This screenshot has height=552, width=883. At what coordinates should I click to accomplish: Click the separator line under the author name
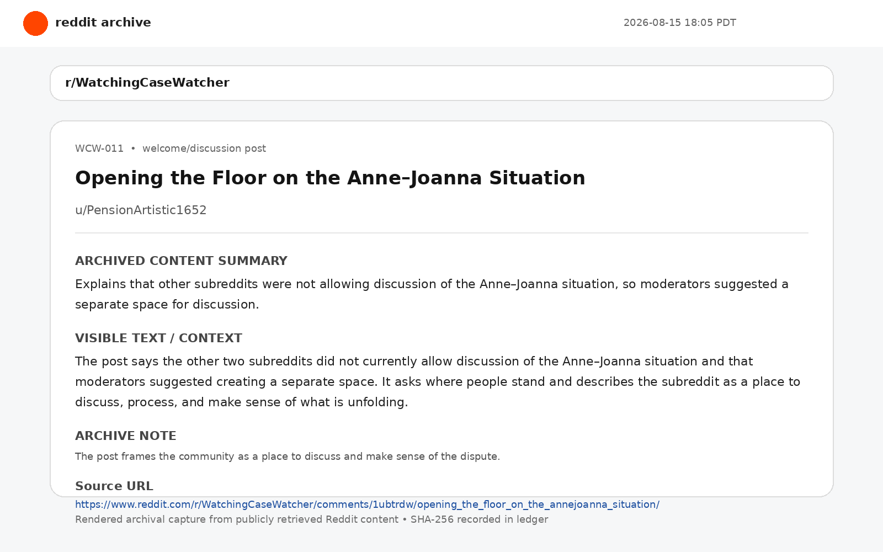click(x=441, y=233)
